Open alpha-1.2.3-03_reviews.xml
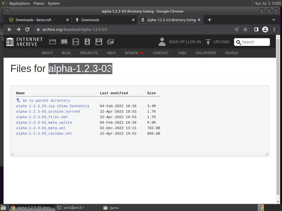The height and width of the screenshot is (211, 282). pos(44,134)
